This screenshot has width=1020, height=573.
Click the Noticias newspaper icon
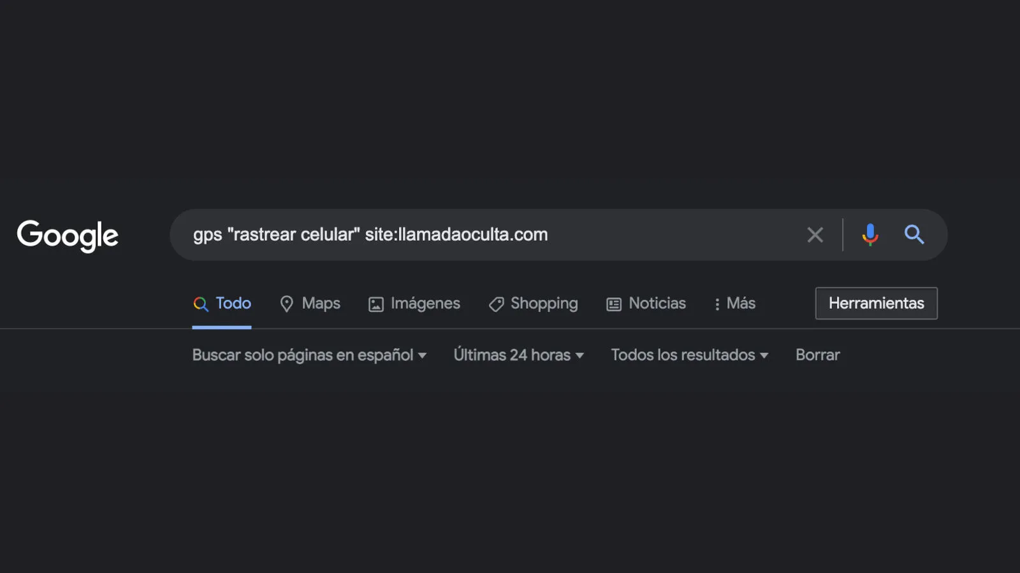[x=614, y=304]
